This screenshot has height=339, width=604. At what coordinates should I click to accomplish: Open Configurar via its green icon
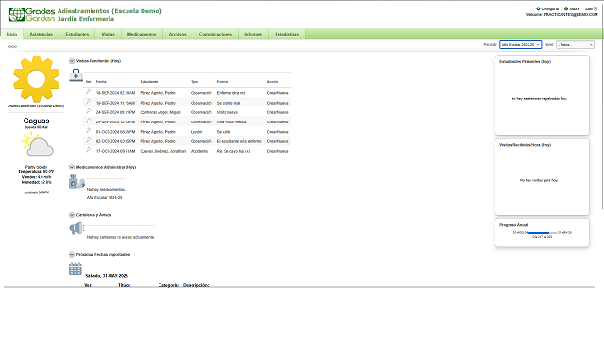coord(538,8)
